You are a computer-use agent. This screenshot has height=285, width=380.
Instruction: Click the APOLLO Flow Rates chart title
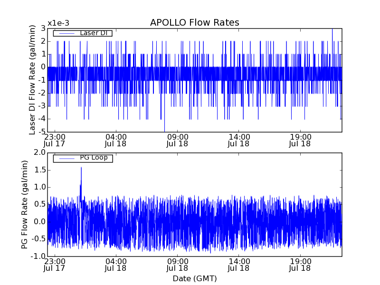(x=194, y=23)
